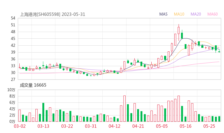Click the 04-12 date label
This screenshot has height=133, width=224.
pos(114,126)
